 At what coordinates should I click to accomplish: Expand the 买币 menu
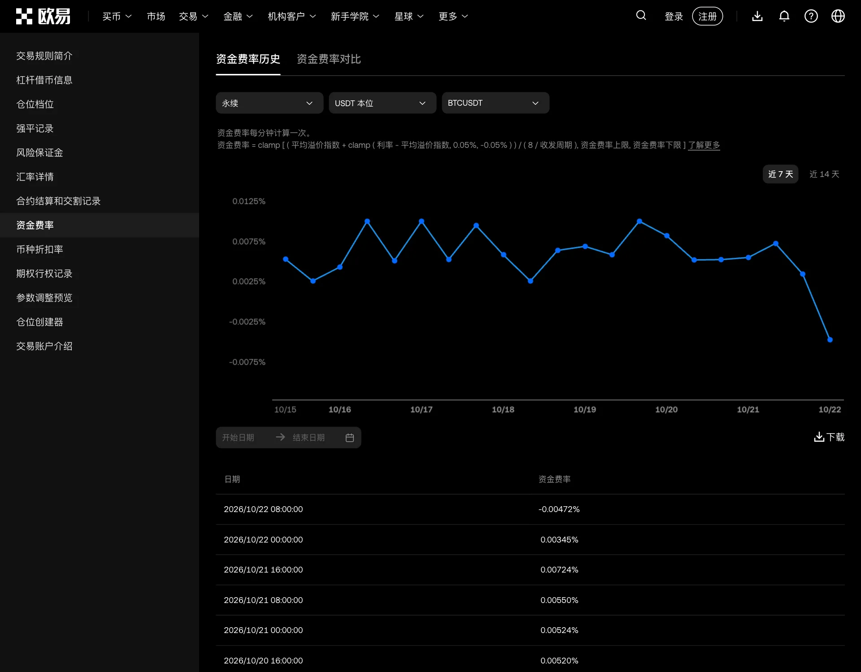pos(117,17)
